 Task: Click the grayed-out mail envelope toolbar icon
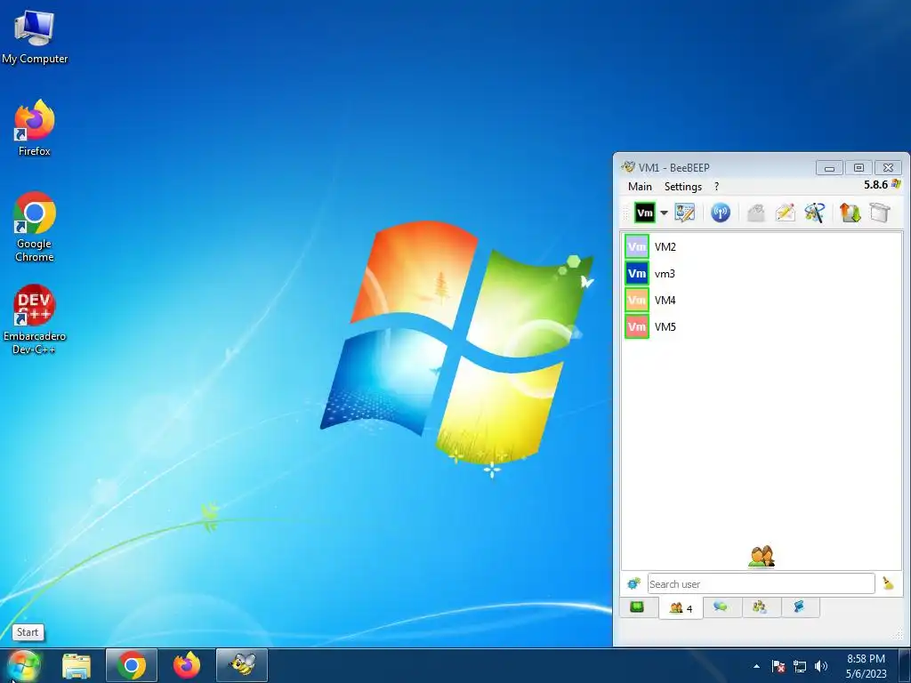[755, 213]
